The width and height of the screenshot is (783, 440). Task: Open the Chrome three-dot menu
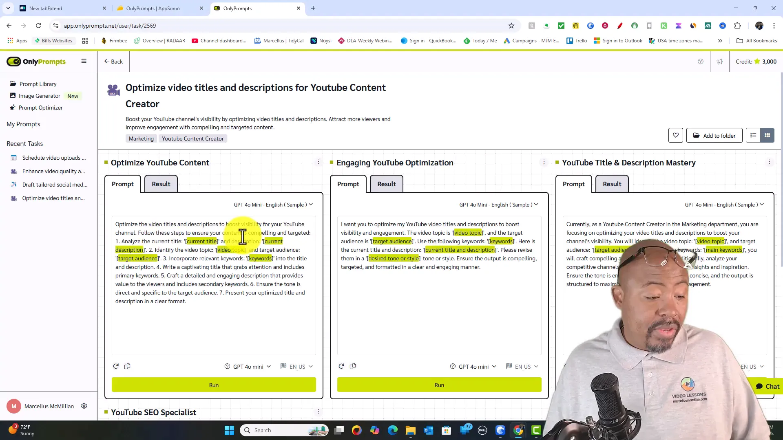pos(774,26)
